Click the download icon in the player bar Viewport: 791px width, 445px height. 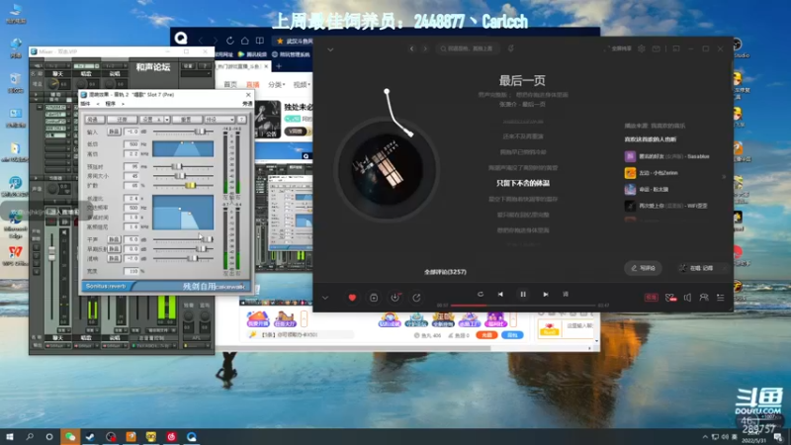(395, 298)
